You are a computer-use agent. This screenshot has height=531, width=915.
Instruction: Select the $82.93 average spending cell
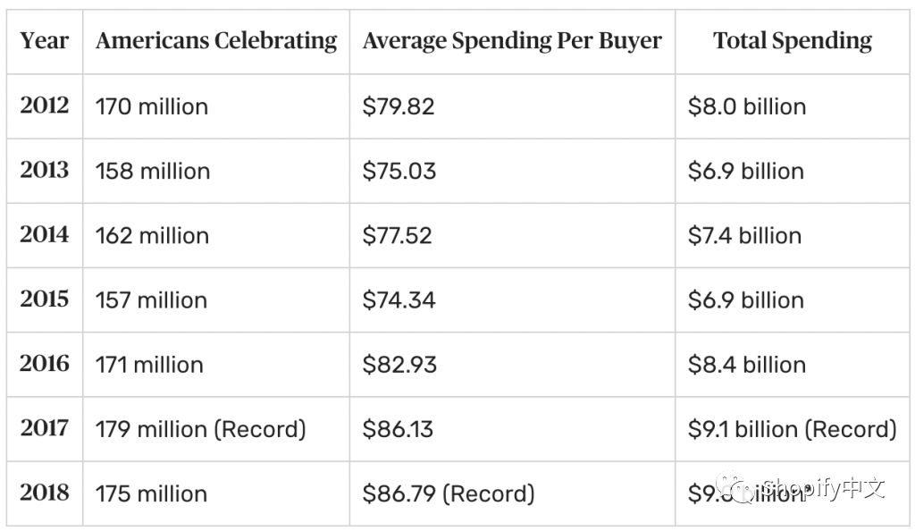point(399,365)
